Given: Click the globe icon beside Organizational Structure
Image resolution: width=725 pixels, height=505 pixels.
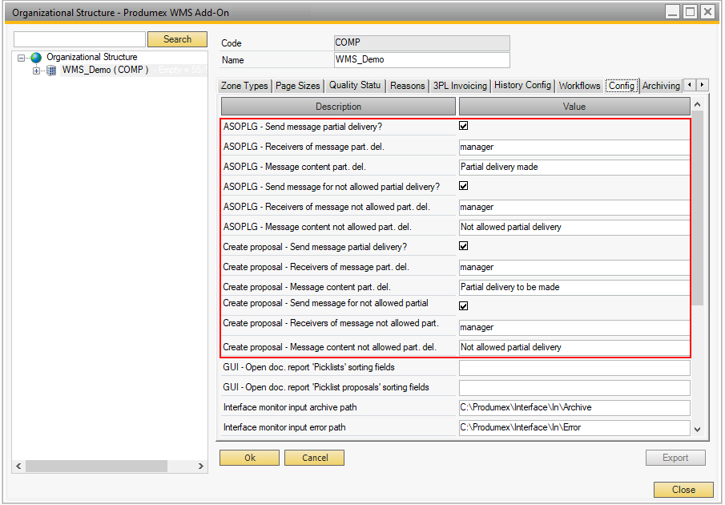Looking at the screenshot, I should (36, 58).
